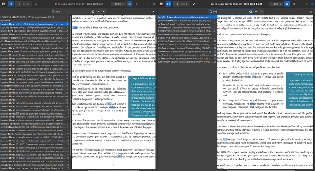The height and width of the screenshot is (171, 315).
Task: Click app icon in French PDF window header
Action: click(3, 4)
